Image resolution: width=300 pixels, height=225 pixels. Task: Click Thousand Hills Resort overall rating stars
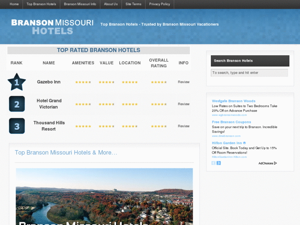(x=159, y=126)
